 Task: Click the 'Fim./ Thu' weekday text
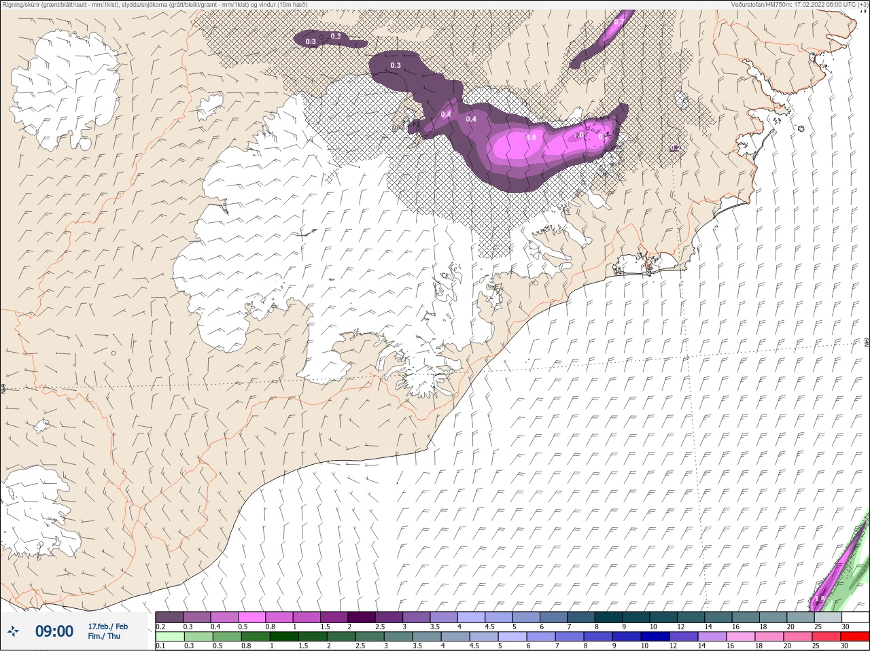(104, 636)
